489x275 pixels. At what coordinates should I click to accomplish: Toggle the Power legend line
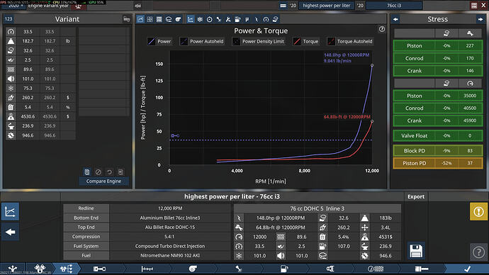(159, 41)
